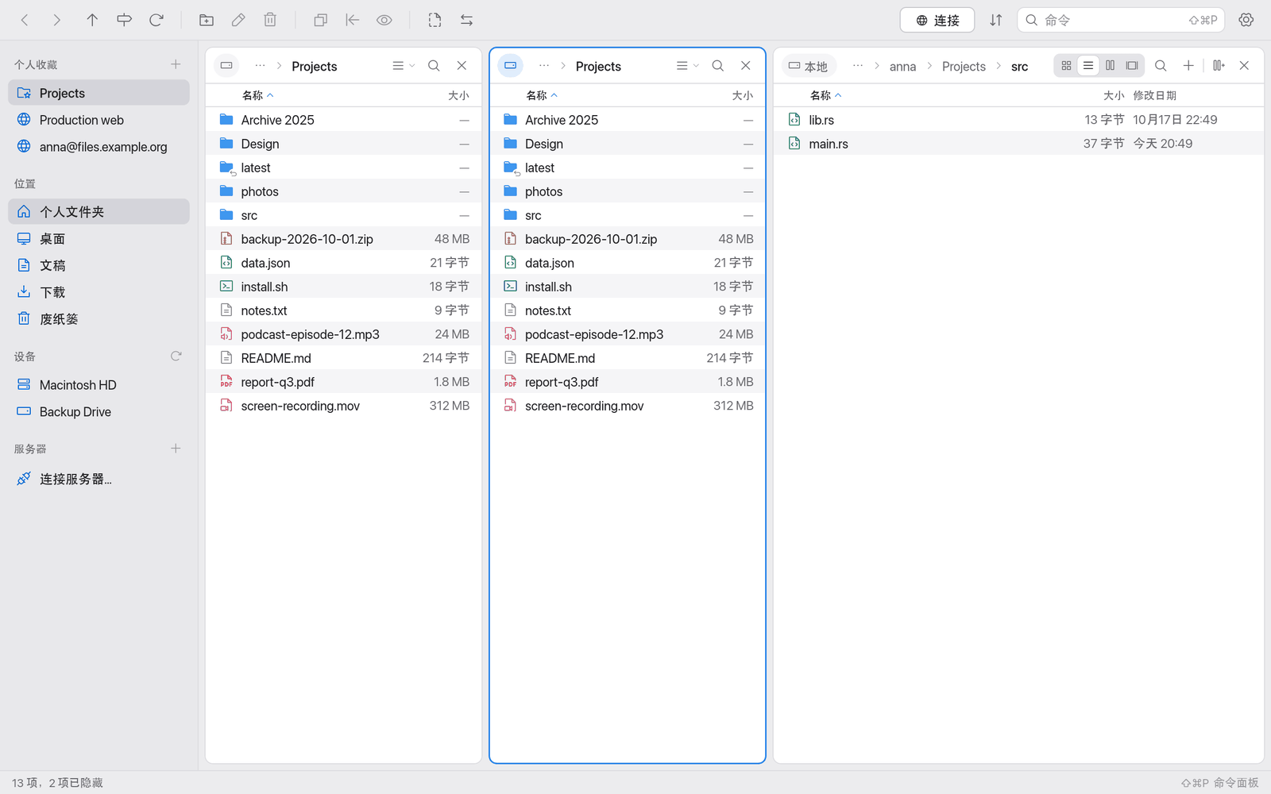Click the anna breadcrumb in the src pane
This screenshot has height=794, width=1271.
tap(902, 67)
